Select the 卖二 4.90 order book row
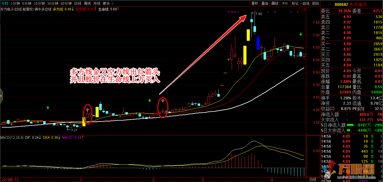 point(352,33)
